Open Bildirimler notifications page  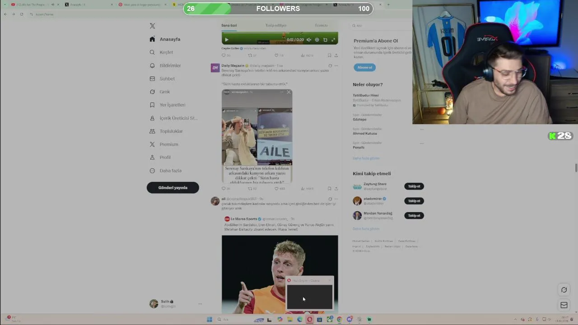click(x=165, y=65)
